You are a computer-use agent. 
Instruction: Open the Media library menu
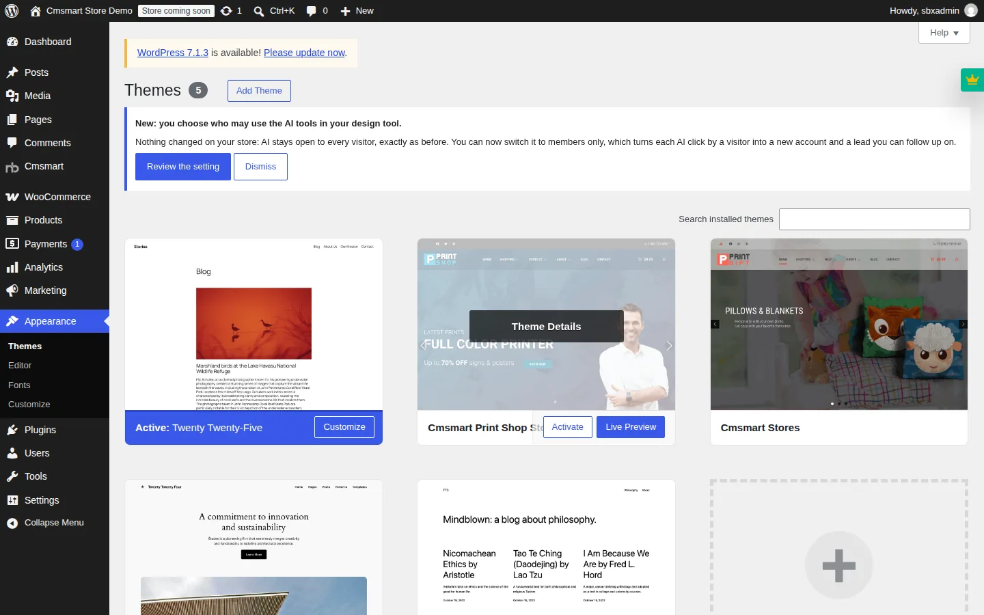tap(55, 96)
